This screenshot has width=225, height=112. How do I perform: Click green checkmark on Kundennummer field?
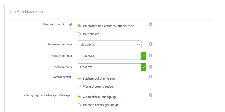click(x=144, y=56)
